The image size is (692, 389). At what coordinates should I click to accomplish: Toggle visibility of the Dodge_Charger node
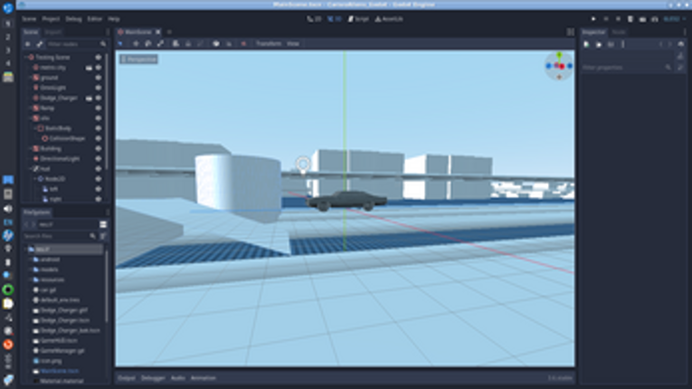(x=99, y=98)
